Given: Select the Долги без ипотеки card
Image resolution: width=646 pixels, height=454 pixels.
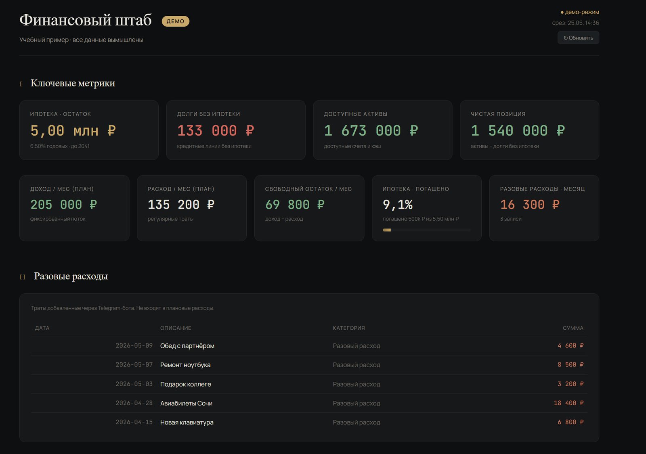Looking at the screenshot, I should [236, 130].
